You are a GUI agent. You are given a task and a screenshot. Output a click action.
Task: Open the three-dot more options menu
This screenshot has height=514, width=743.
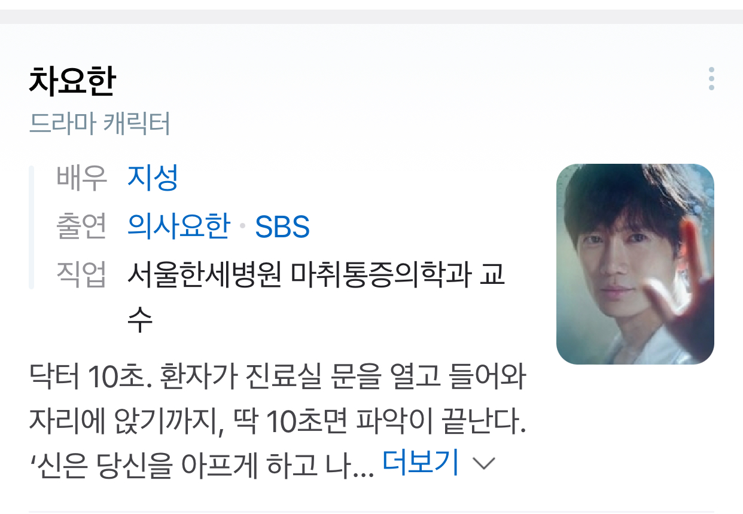tap(711, 79)
